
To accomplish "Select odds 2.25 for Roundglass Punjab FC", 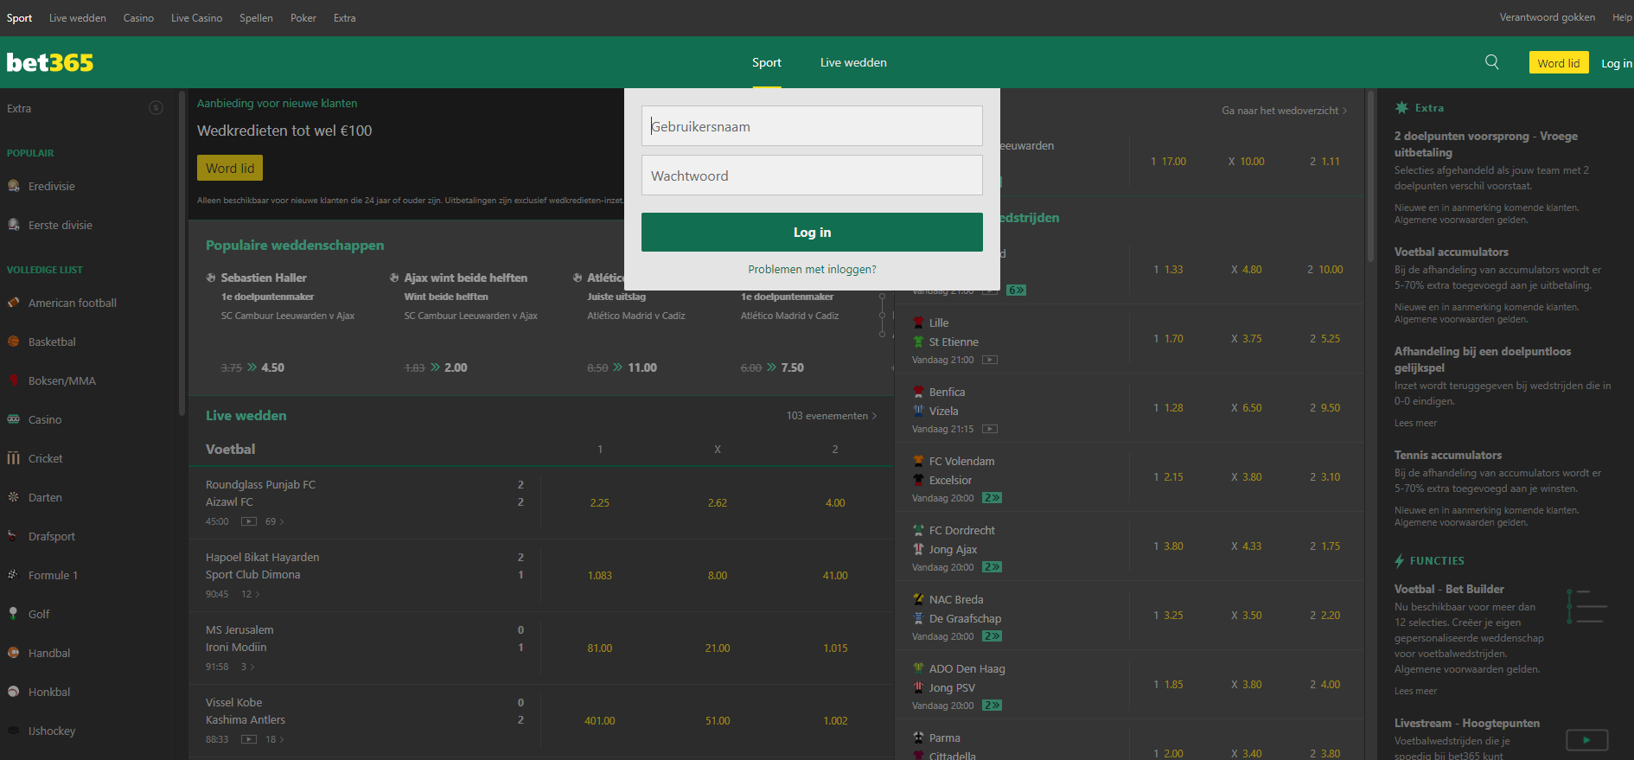I will (600, 502).
